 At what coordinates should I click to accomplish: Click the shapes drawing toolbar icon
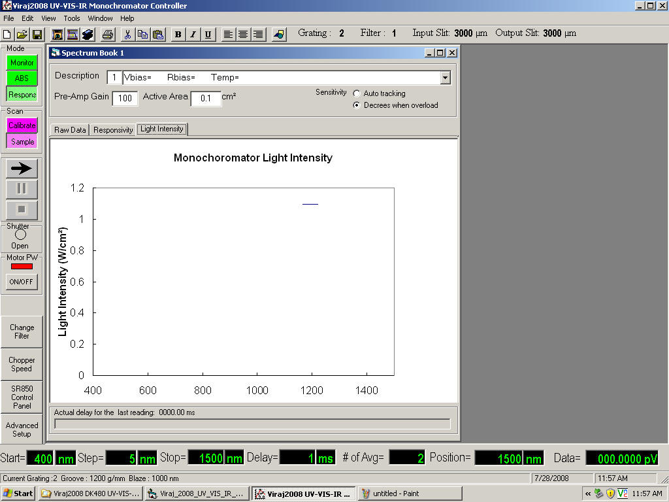pos(278,34)
